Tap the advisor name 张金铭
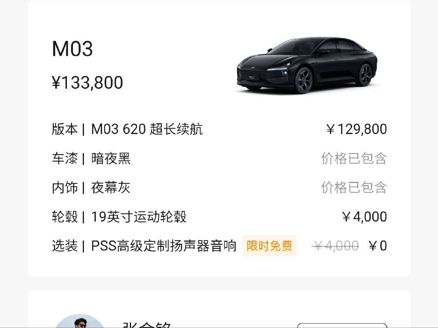The height and width of the screenshot is (328, 438). [147, 325]
